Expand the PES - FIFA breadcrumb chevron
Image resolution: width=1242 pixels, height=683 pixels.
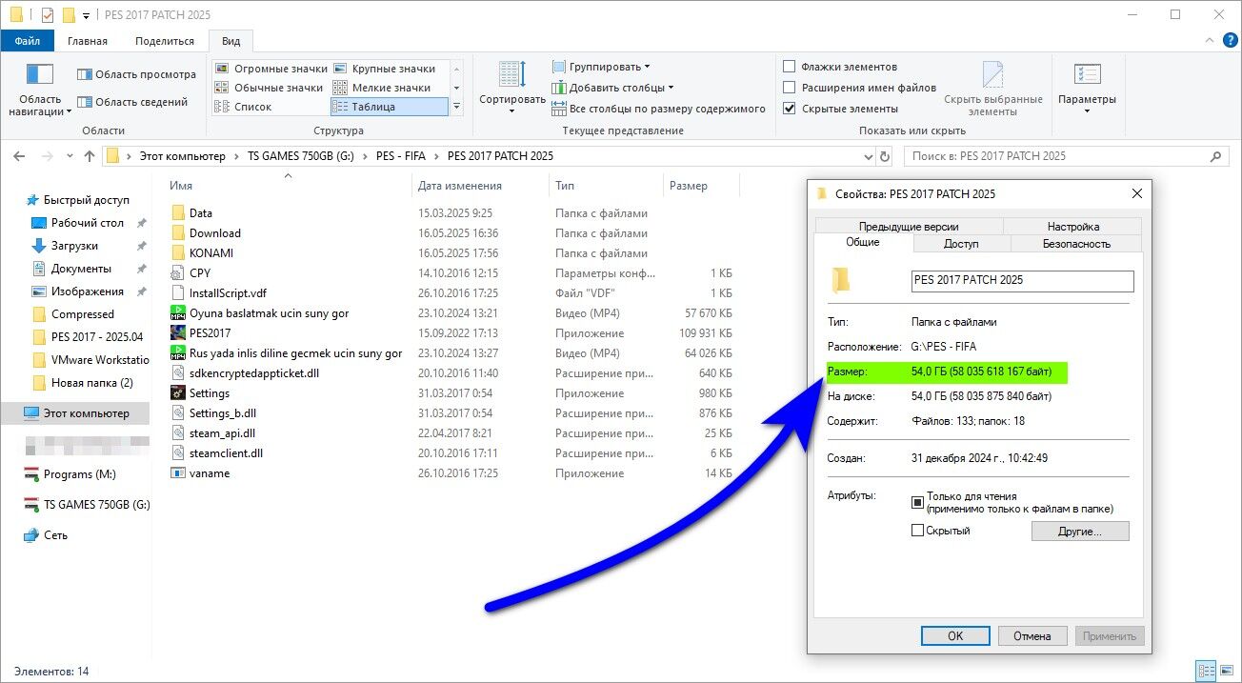(x=435, y=156)
